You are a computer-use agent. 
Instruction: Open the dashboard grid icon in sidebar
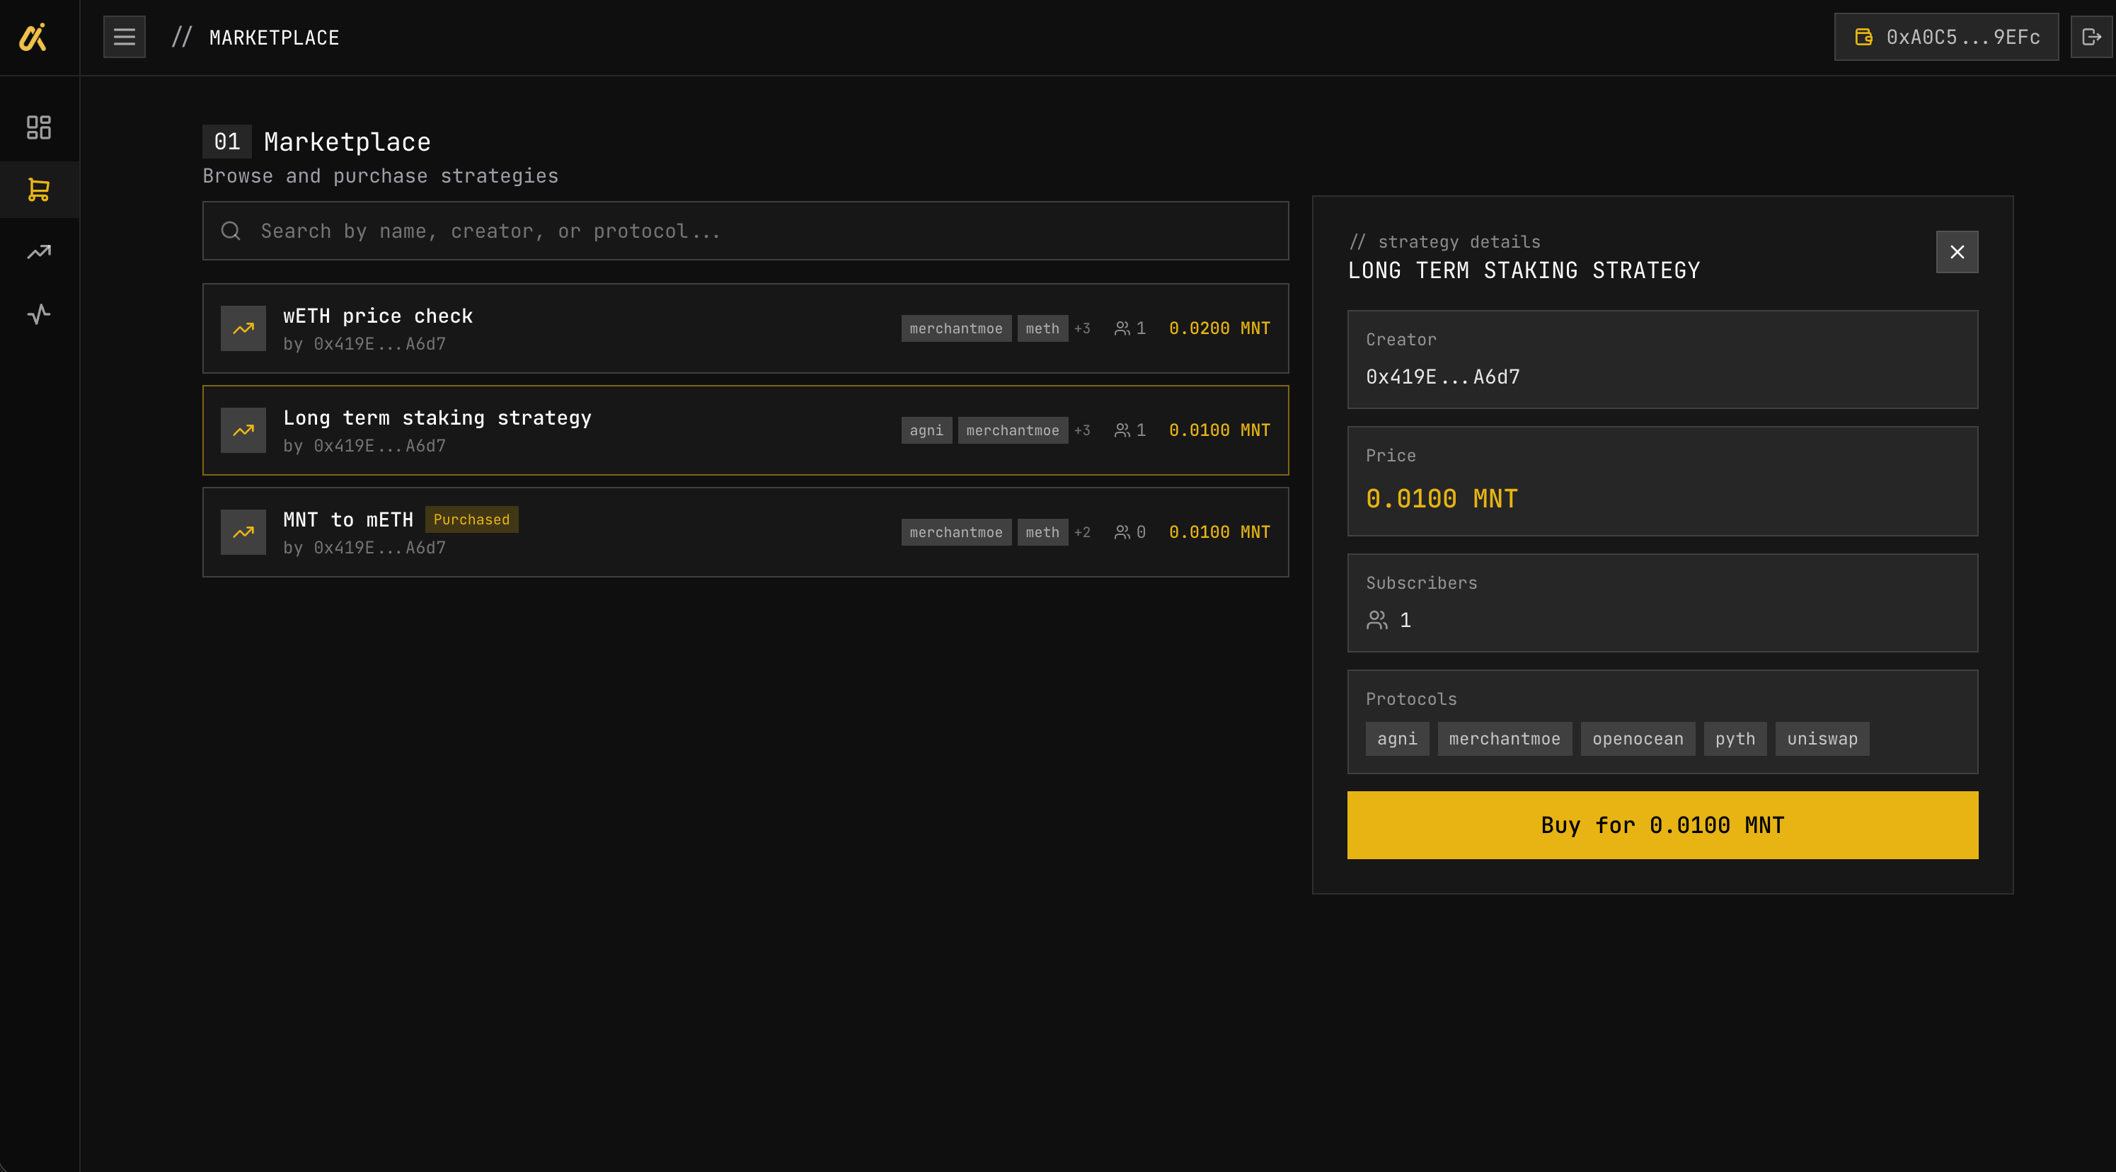tap(39, 127)
